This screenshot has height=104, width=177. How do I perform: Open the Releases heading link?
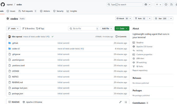[x=137, y=78]
